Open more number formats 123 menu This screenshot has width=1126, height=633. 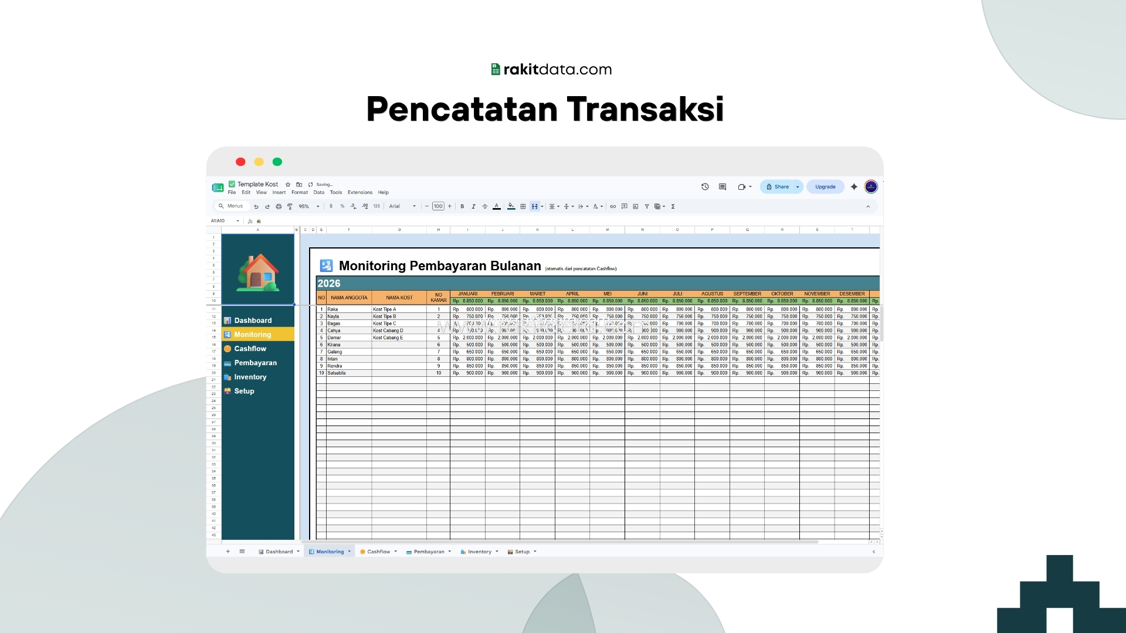tap(377, 206)
